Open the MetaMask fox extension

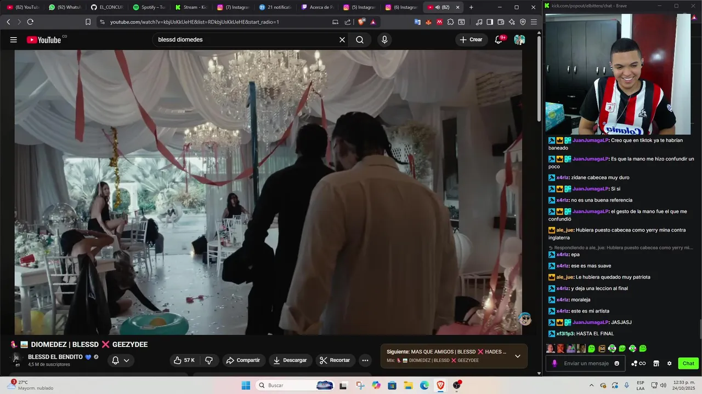coord(428,22)
